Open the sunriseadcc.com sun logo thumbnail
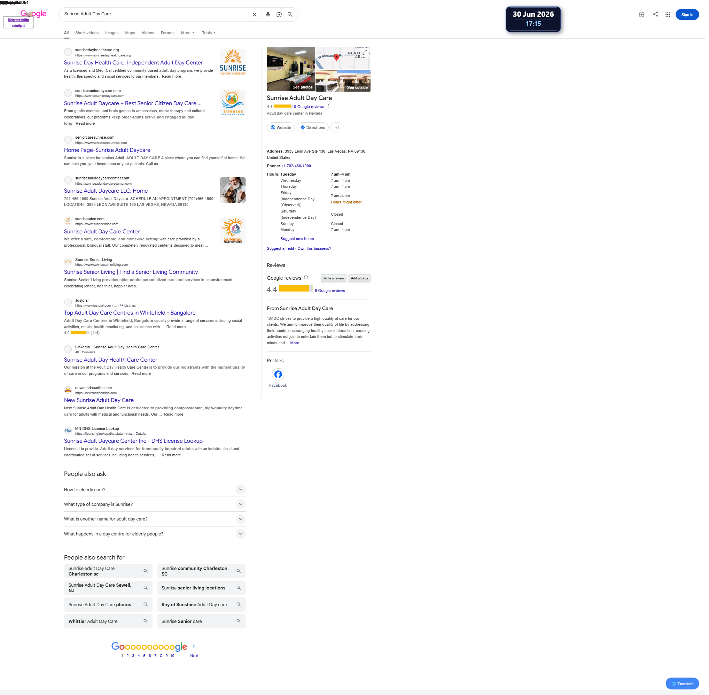The width and height of the screenshot is (709, 695). click(232, 230)
